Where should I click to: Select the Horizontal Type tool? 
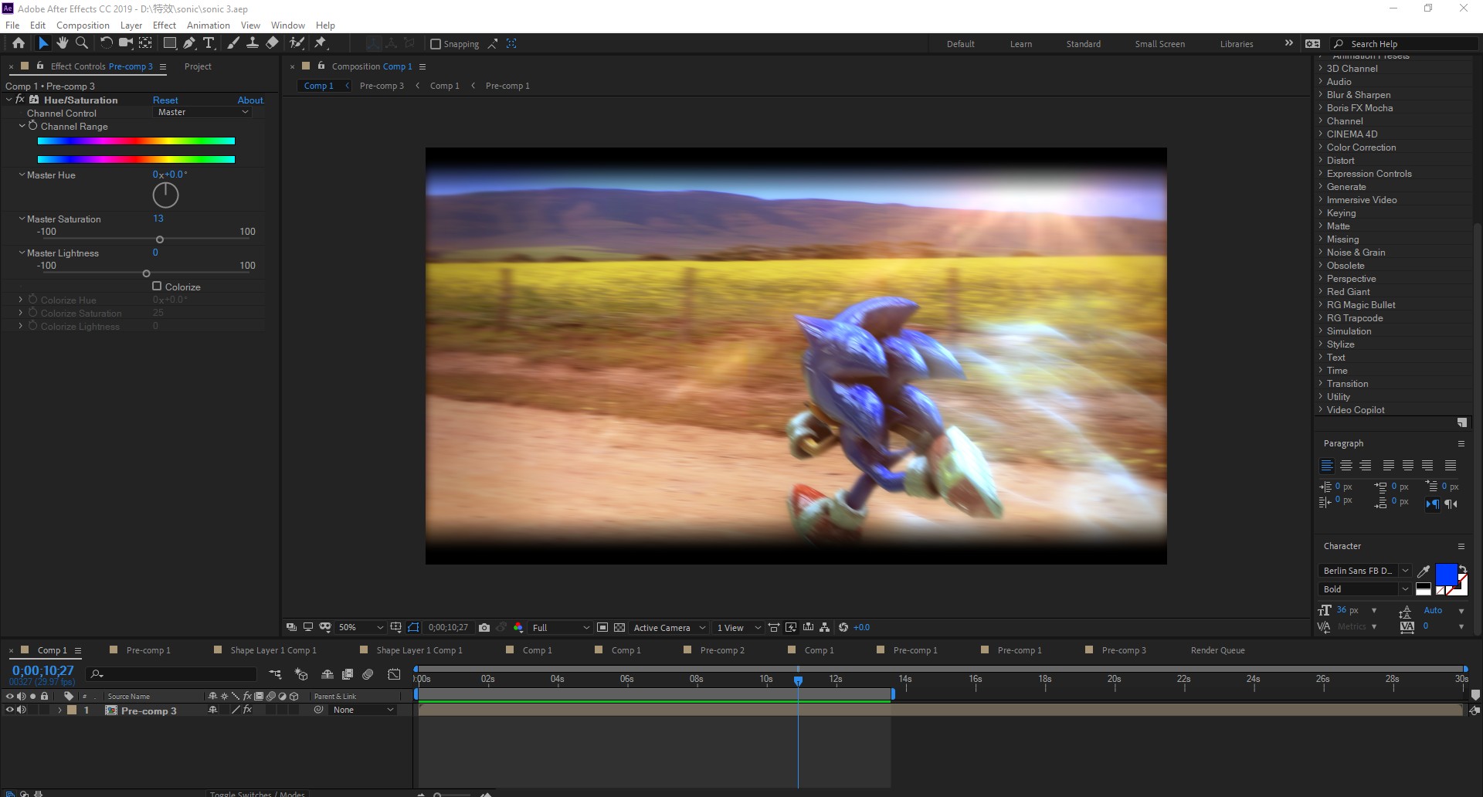[209, 43]
